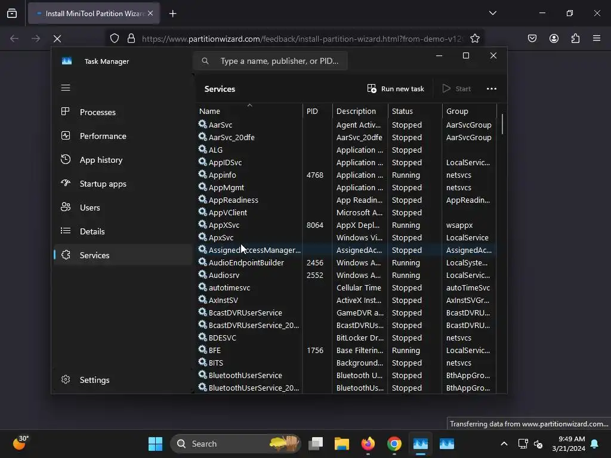
Task: Select the AudioEndpointBuilder service
Action: (346, 262)
